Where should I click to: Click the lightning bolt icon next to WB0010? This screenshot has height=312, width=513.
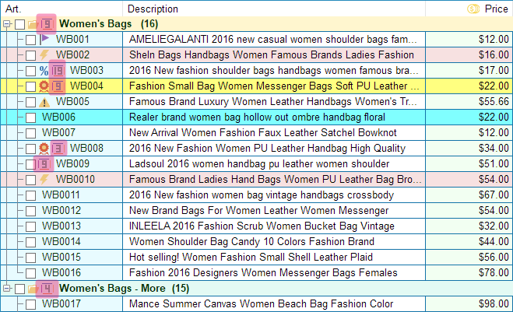(x=44, y=179)
